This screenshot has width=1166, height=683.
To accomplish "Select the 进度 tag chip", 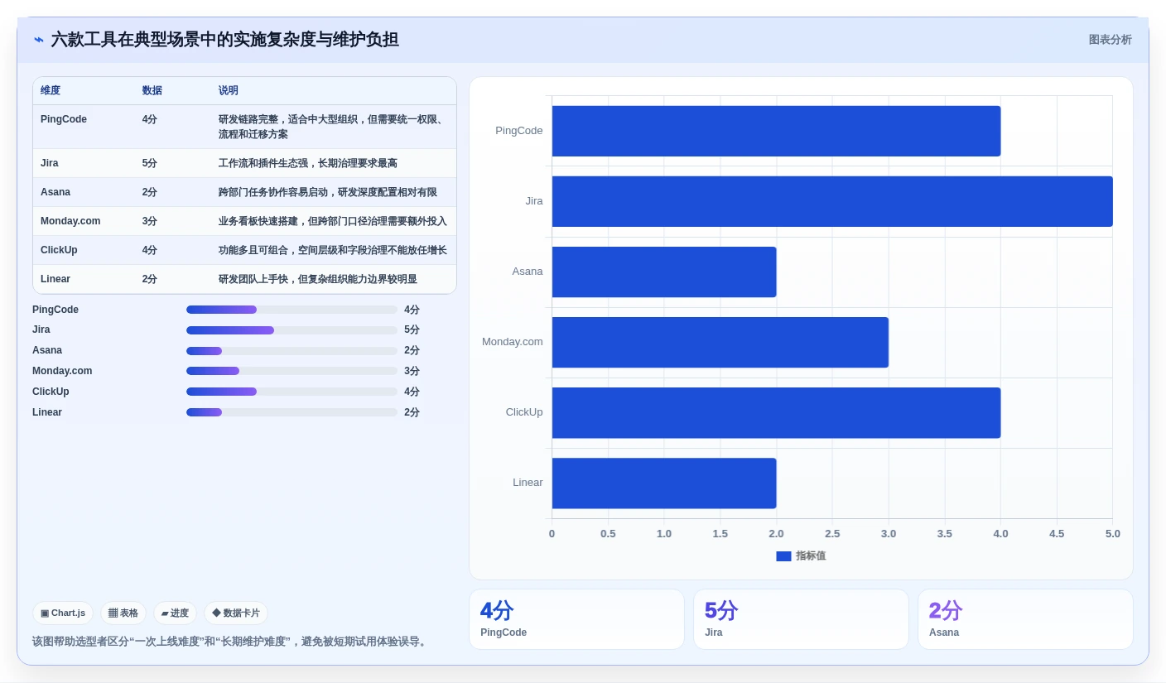I will [x=175, y=613].
